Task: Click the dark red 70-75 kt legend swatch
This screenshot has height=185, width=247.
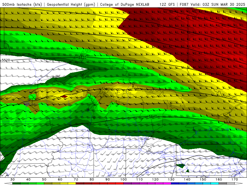Action: pos(80,183)
